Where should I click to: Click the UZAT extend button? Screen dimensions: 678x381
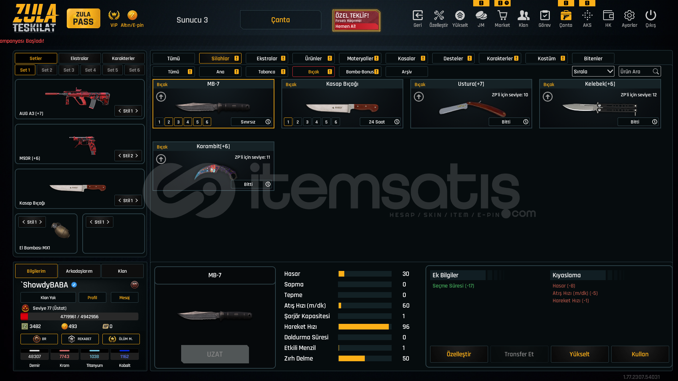click(x=215, y=354)
